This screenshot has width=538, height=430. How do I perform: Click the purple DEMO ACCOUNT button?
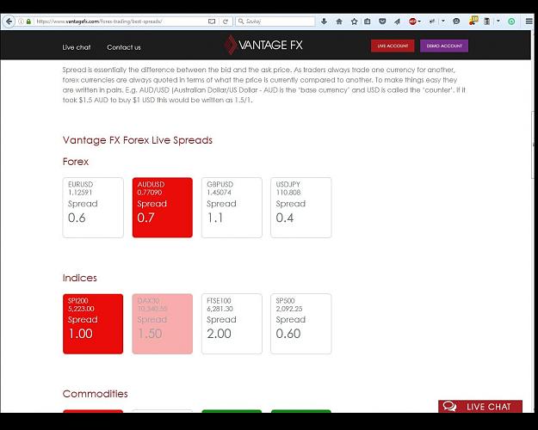(x=444, y=46)
